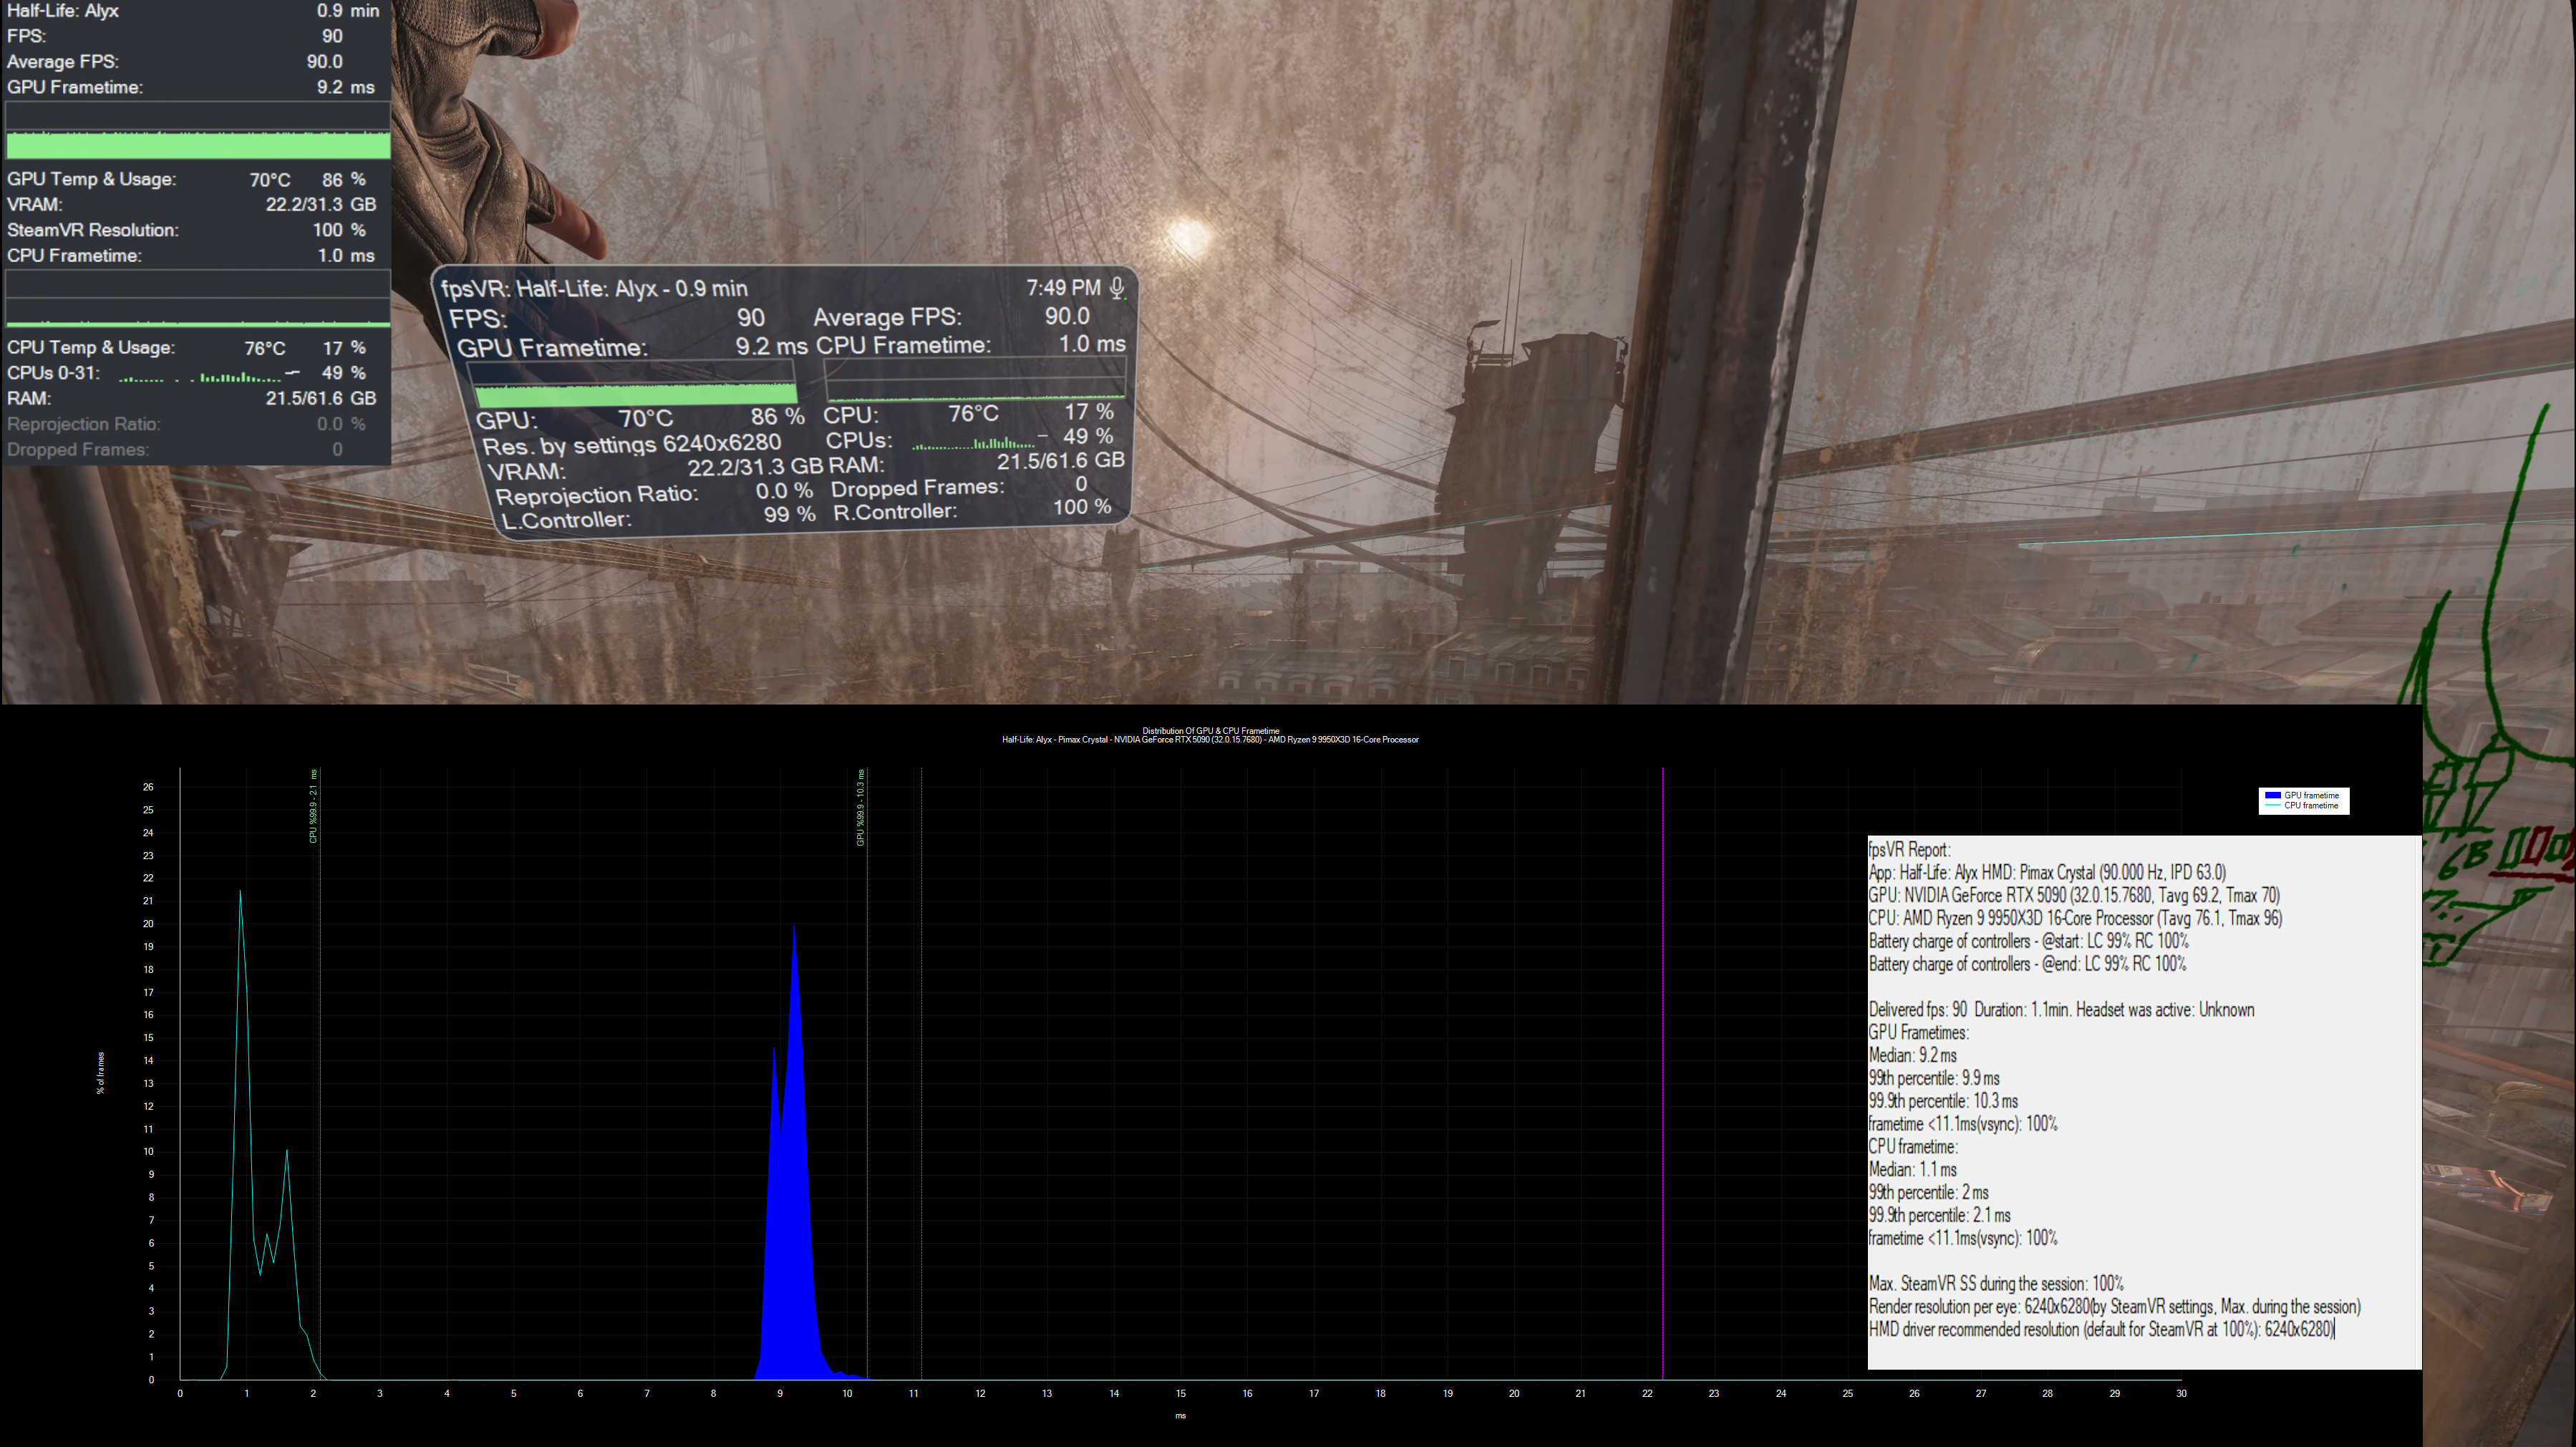
Task: Select the green GPU frametime graph in top-left overlay
Action: 198,130
